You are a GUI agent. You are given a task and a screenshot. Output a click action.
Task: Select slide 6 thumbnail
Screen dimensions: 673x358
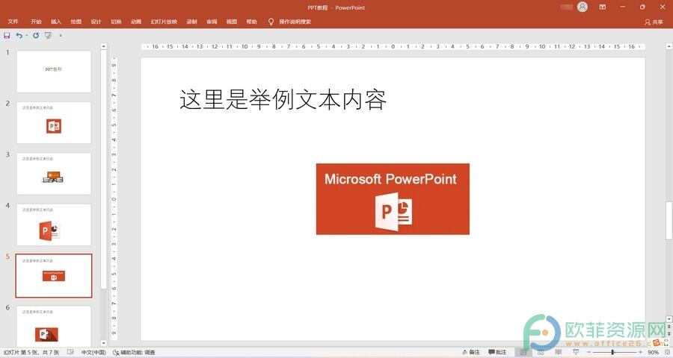tap(54, 325)
